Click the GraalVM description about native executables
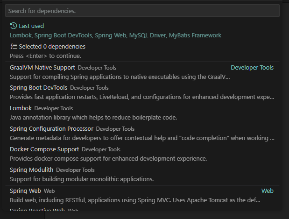 coord(120,77)
